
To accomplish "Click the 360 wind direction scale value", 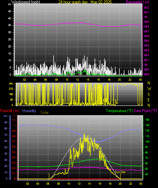I will click(x=11, y=84).
